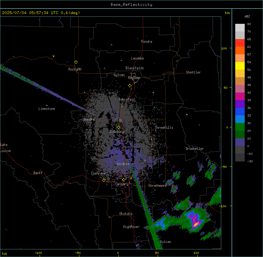Pick the slate purple 10–0 dBZ swatch
The height and width of the screenshot is (257, 263).
click(x=240, y=142)
